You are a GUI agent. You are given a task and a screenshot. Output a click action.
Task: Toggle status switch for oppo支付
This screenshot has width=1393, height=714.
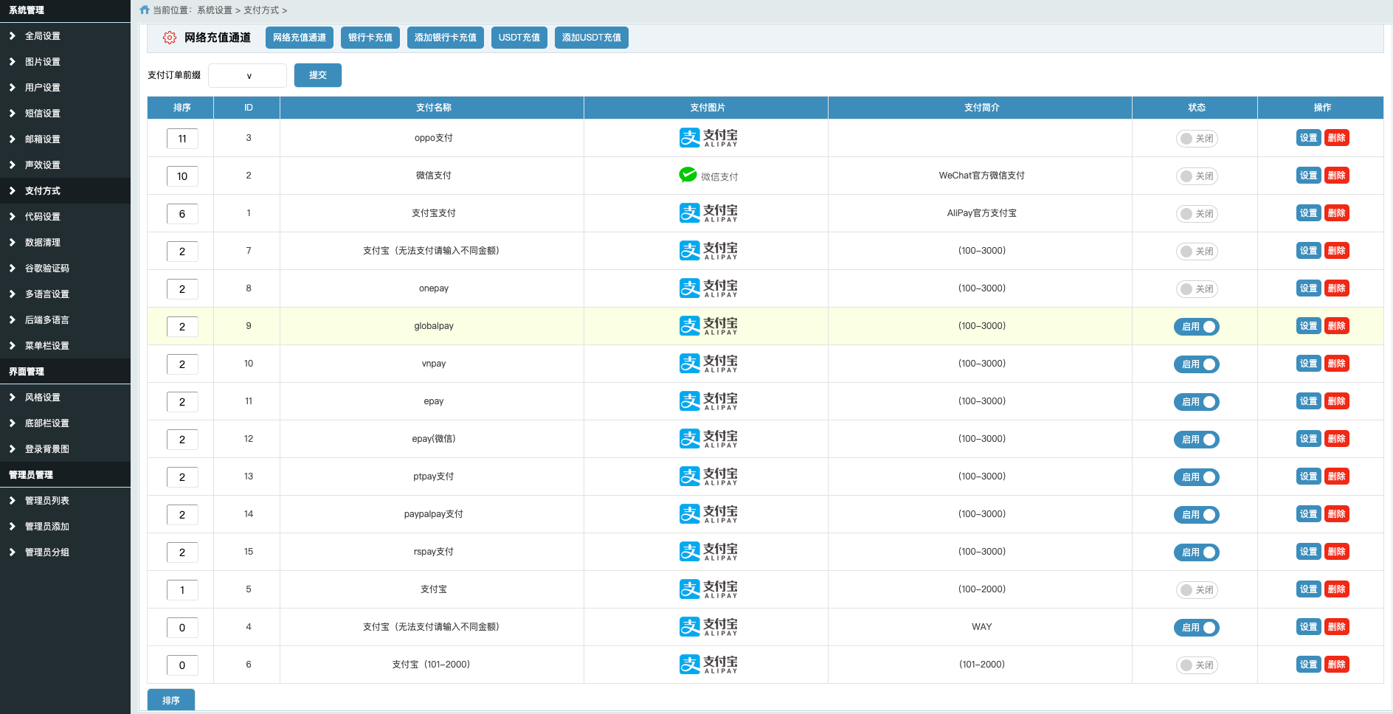pyautogui.click(x=1197, y=139)
